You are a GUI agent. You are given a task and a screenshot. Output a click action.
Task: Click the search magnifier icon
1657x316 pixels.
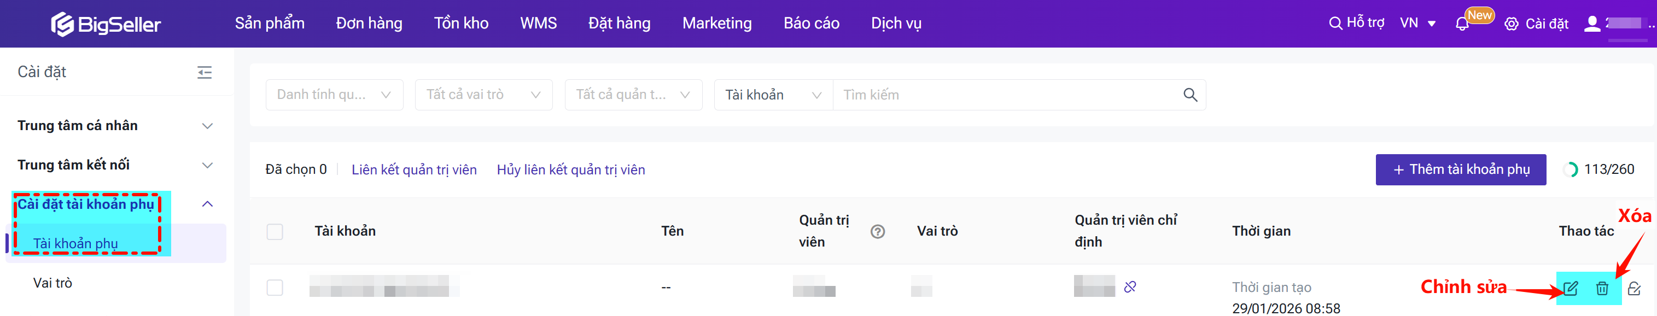(1190, 95)
